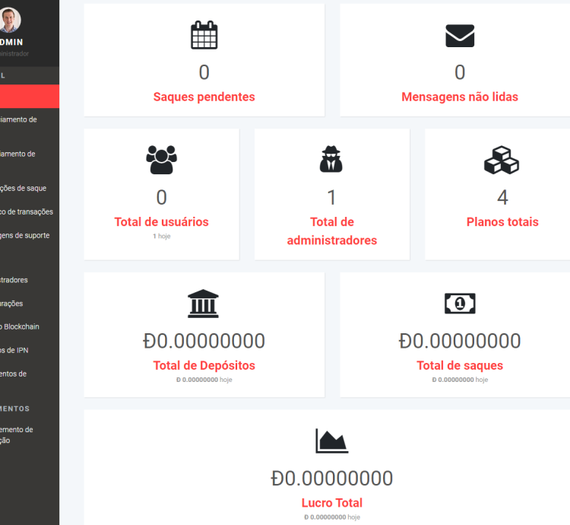Click the envelope icon for unread messages
570x525 pixels.
pyautogui.click(x=459, y=36)
